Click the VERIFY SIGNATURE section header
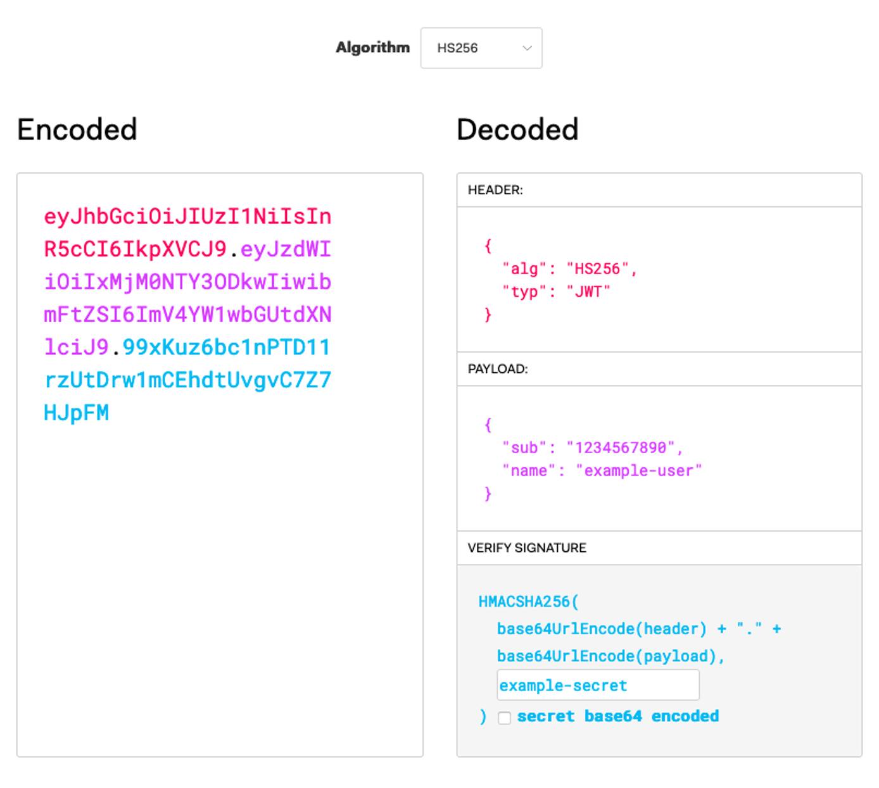The width and height of the screenshot is (879, 788). 526,547
